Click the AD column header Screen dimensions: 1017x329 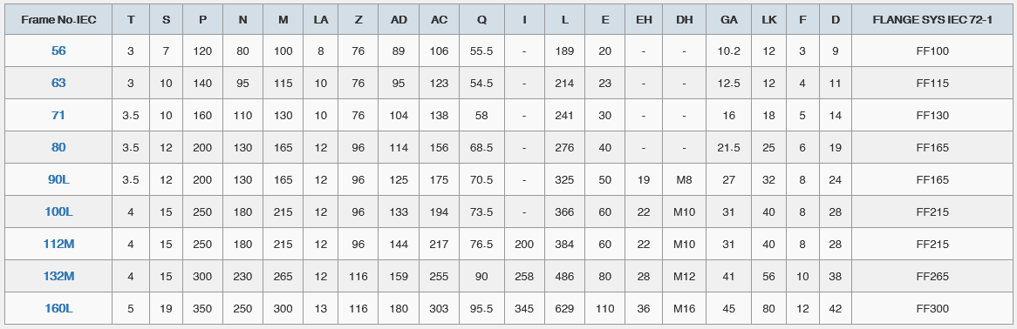pyautogui.click(x=399, y=20)
